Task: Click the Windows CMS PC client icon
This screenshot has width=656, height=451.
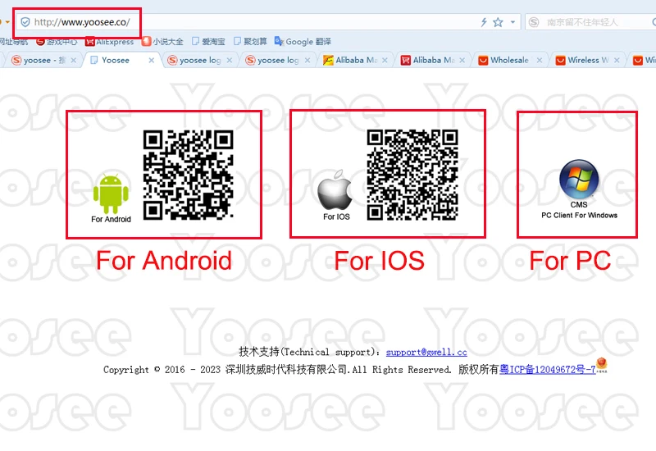Action: coord(579,179)
